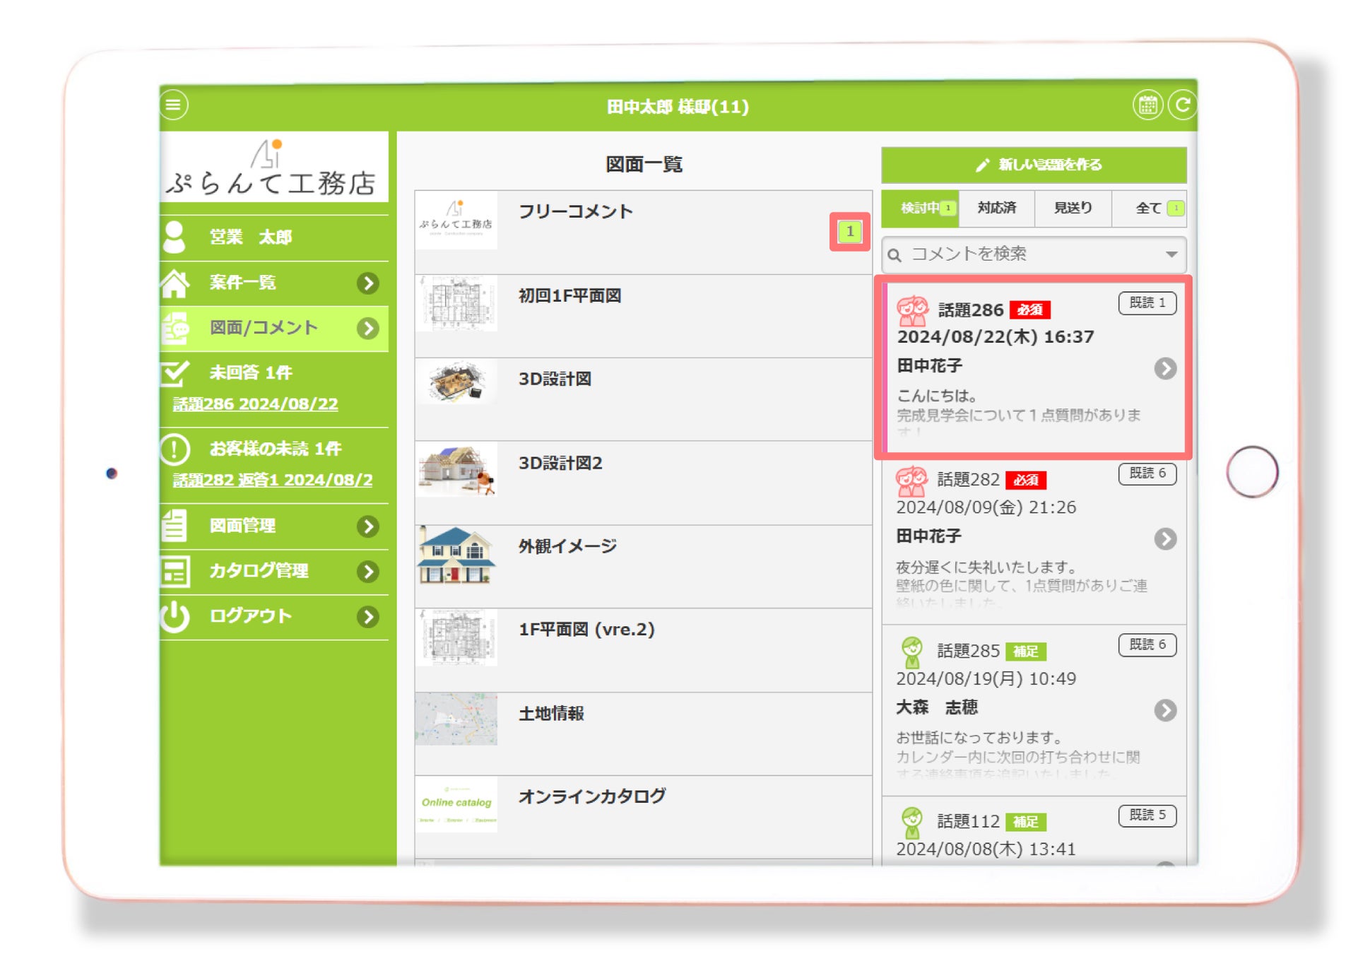The width and height of the screenshot is (1358, 954).
Task: Click the refresh icon in header
Action: (x=1182, y=105)
